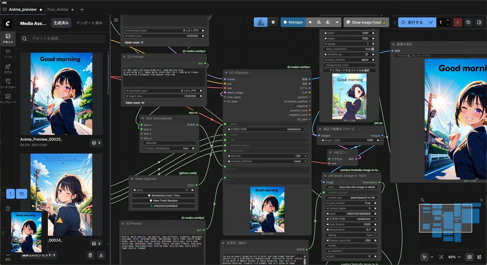Click the アセットを検索 search field

click(63, 39)
